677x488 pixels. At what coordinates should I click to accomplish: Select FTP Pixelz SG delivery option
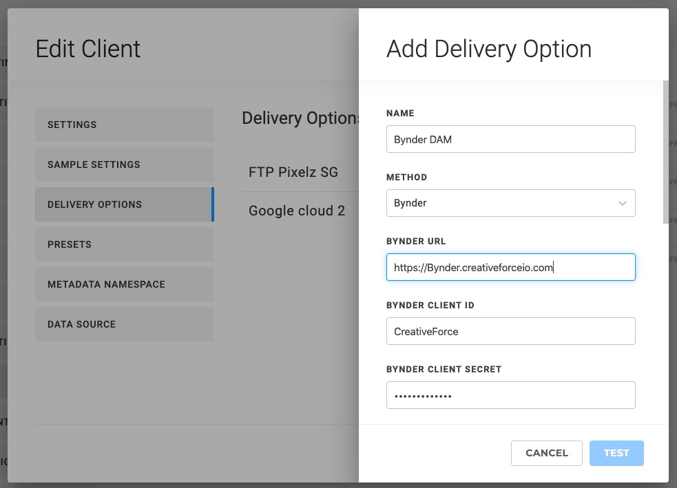click(x=293, y=172)
